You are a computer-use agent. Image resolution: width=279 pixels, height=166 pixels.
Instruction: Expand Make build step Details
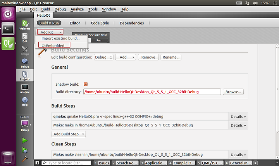[238, 125]
